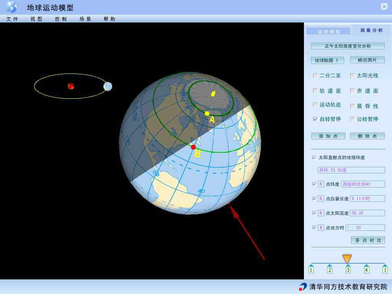Select yellow point A on the globe
Viewport: 392px width, 294px height.
point(207,113)
